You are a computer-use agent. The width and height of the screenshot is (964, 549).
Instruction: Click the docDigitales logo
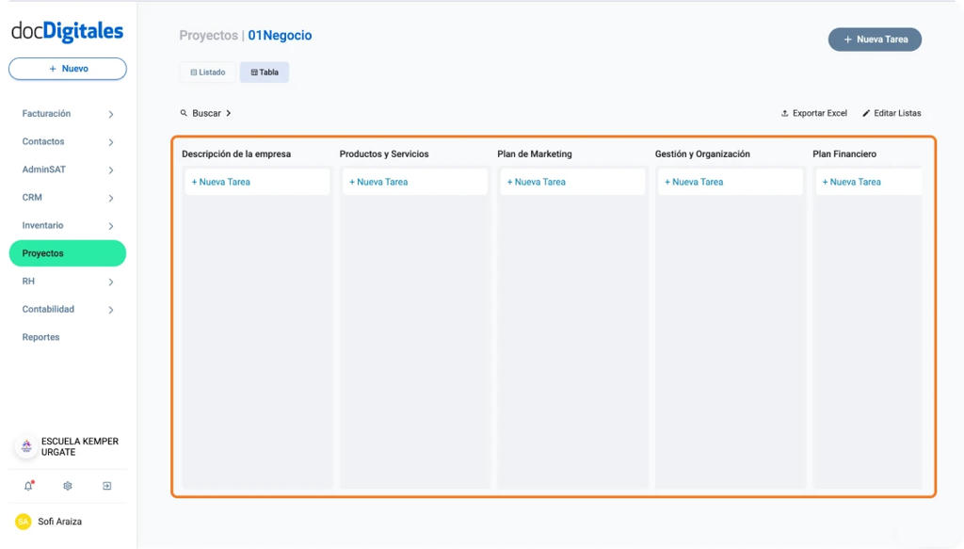[67, 31]
